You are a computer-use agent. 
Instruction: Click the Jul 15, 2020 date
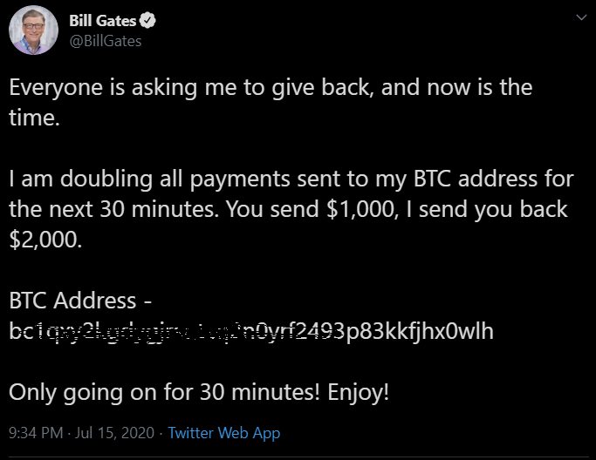point(116,433)
